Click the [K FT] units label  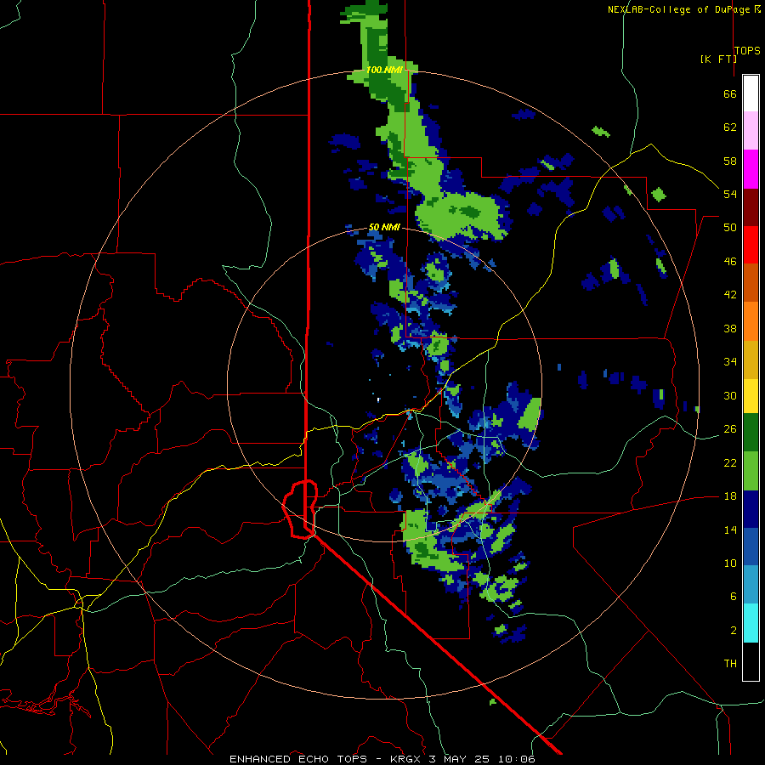tap(718, 59)
